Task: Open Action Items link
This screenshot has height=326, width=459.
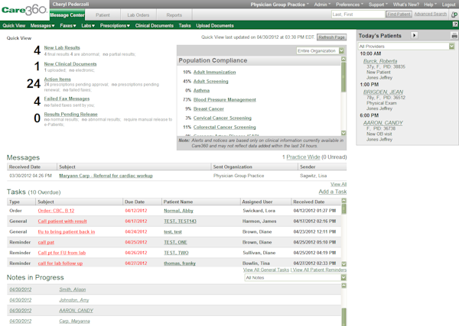Action: pyautogui.click(x=57, y=79)
